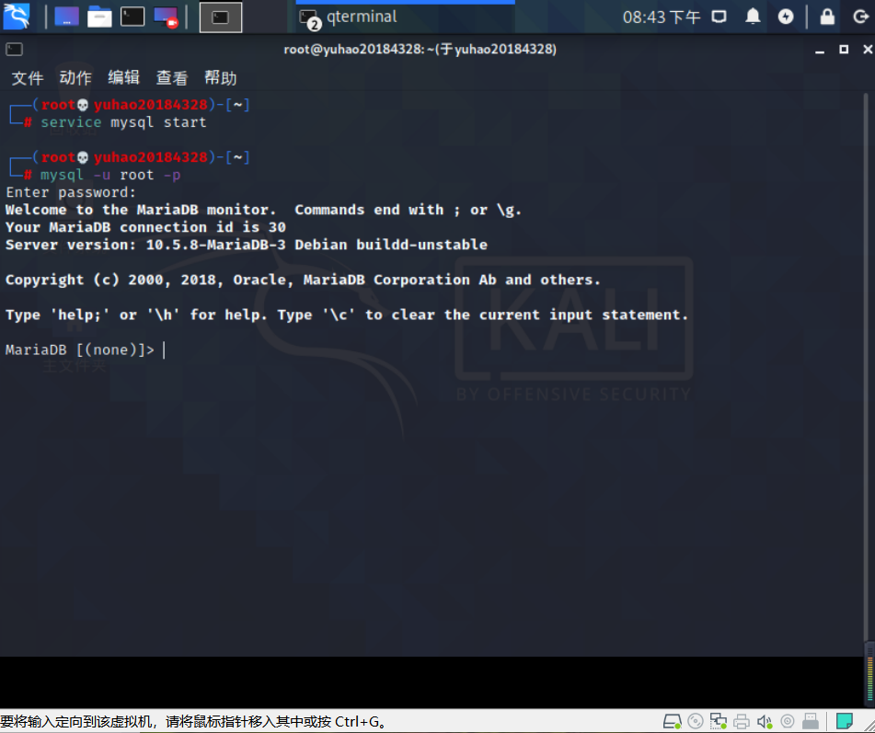Click the 'service mysql start' command text
Screen dimensions: 875x733
[123, 122]
